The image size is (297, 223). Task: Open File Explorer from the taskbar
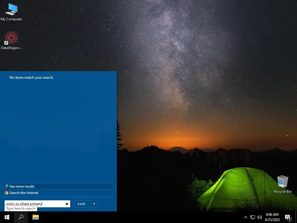pos(35,217)
